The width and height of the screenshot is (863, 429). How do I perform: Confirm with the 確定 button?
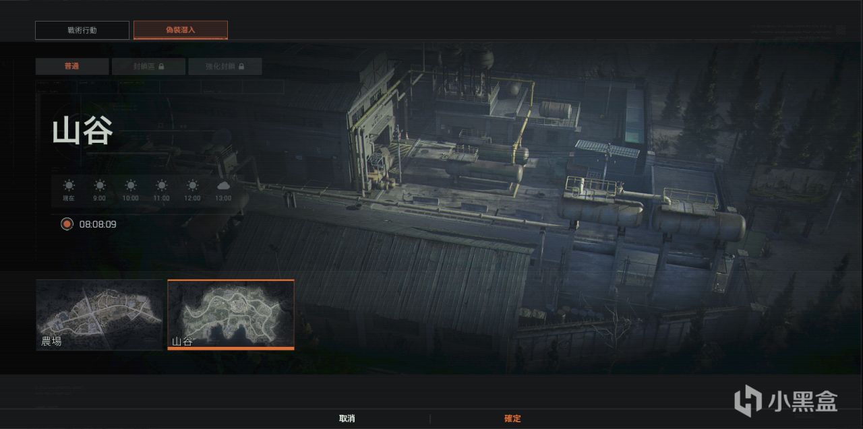[512, 419]
